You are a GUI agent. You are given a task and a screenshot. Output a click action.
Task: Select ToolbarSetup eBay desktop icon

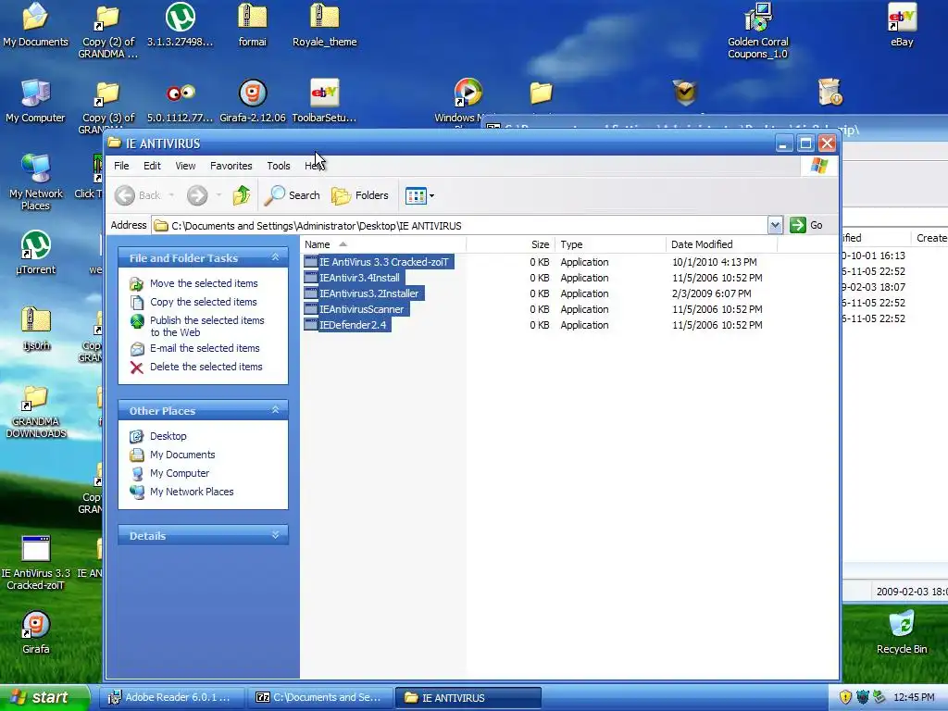click(x=325, y=101)
